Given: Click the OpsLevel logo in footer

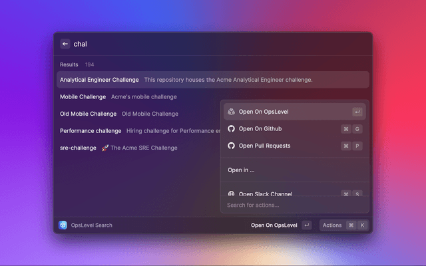Looking at the screenshot, I should pyautogui.click(x=63, y=225).
